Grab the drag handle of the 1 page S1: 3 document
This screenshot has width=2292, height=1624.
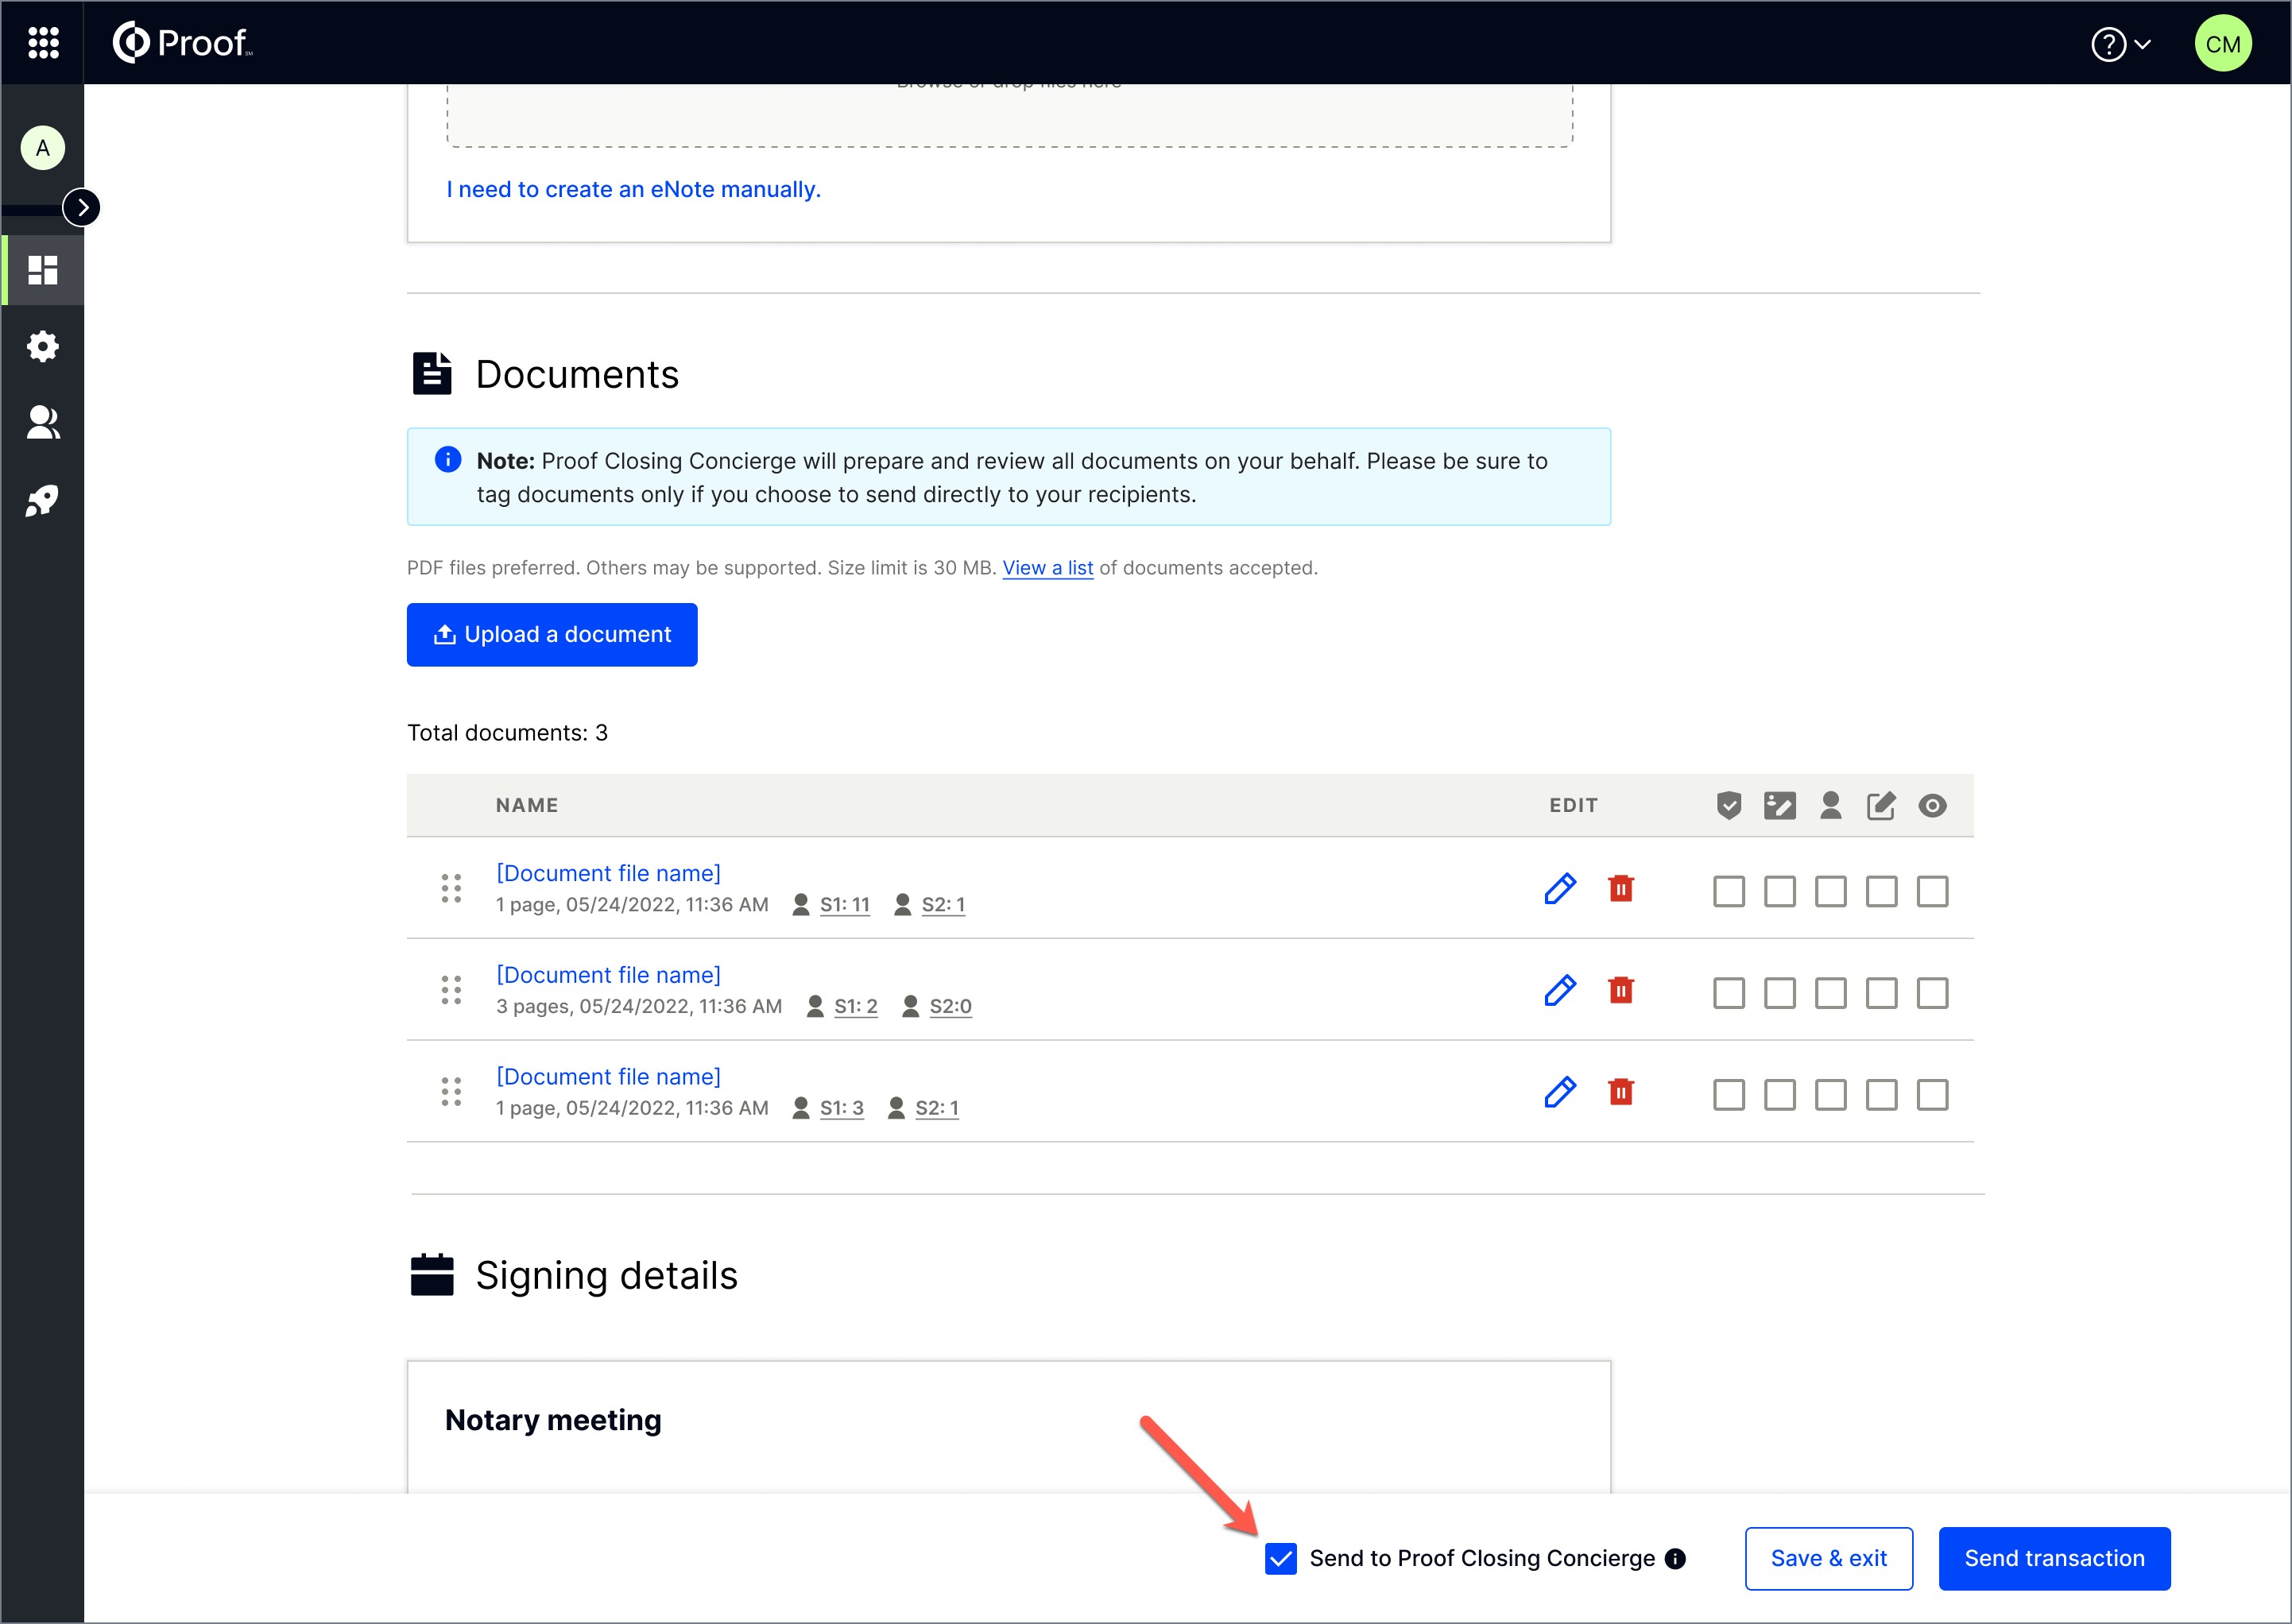click(452, 1092)
